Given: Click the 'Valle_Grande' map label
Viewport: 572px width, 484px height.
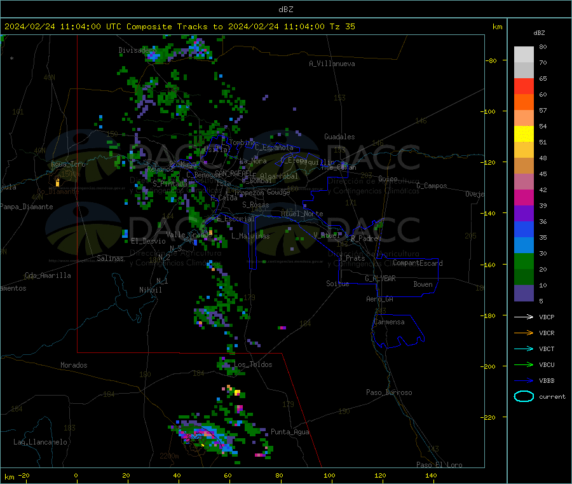Looking at the screenshot, I should [x=189, y=234].
